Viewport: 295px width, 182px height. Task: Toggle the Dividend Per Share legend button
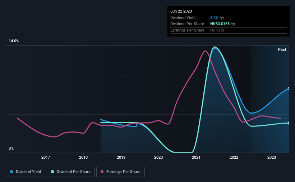click(71, 172)
